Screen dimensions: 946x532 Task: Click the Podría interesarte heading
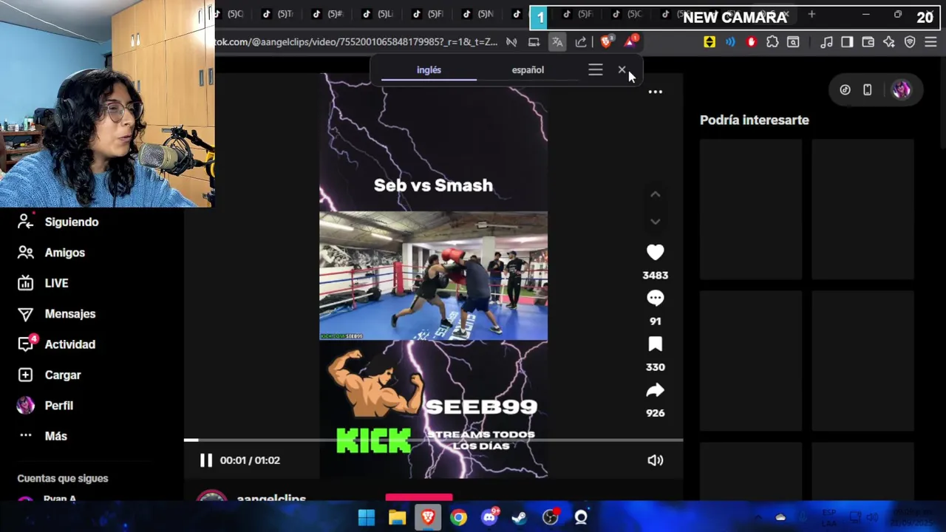[x=755, y=120]
